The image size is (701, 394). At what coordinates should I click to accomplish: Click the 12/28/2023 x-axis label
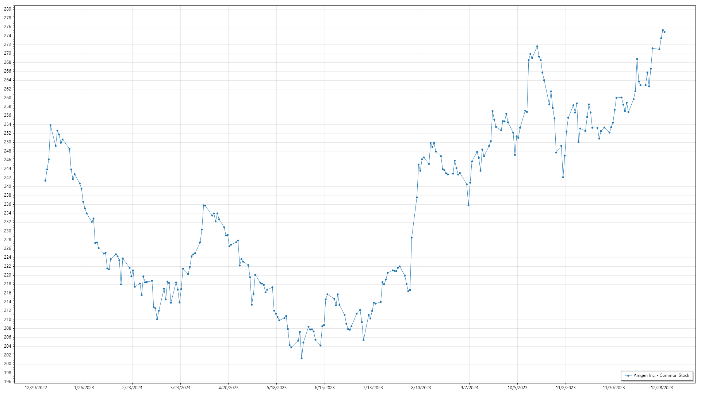click(662, 388)
